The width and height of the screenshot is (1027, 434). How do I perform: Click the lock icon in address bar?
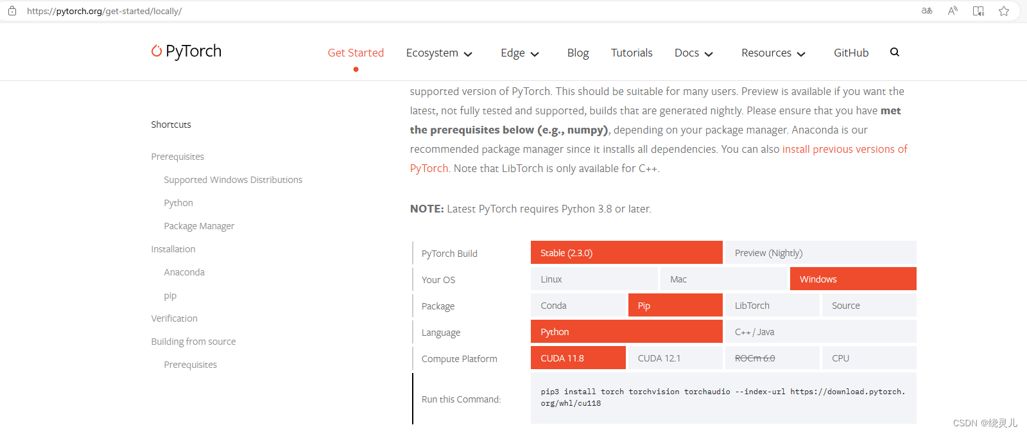pyautogui.click(x=12, y=11)
